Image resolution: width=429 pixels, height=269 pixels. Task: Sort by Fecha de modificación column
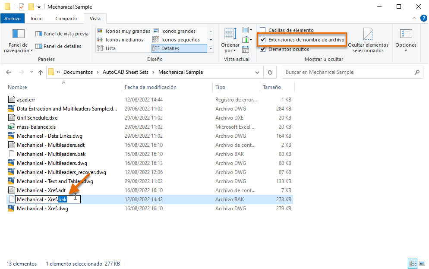click(167, 87)
